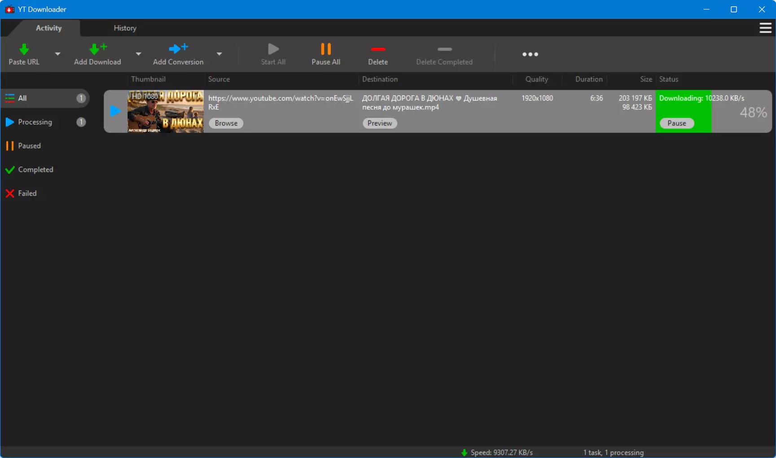Click the 1920x1080 quality value
The width and height of the screenshot is (776, 458).
click(537, 98)
